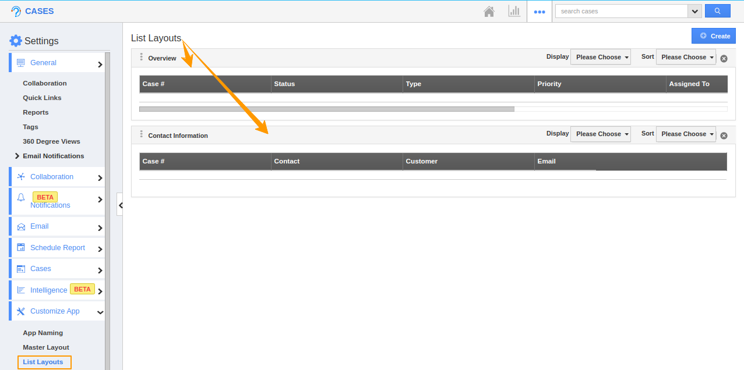Go to the home icon
This screenshot has width=744, height=370.
[489, 11]
